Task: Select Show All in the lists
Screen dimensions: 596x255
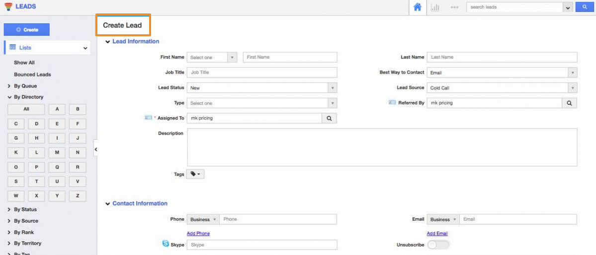Action: 24,63
